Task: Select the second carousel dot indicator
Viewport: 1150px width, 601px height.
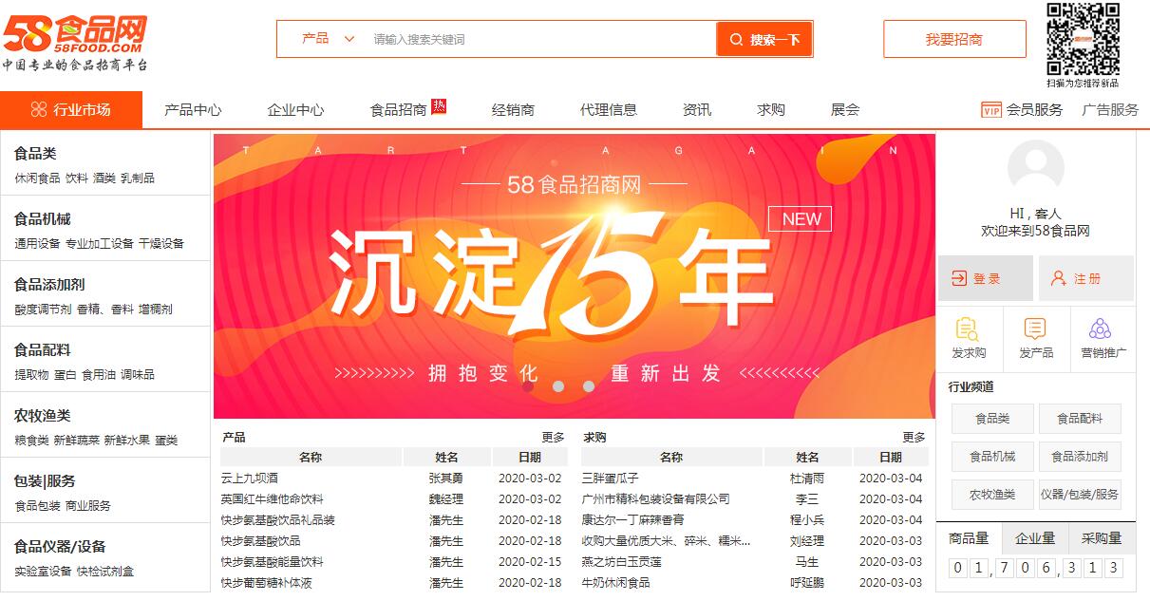Action: (x=558, y=386)
